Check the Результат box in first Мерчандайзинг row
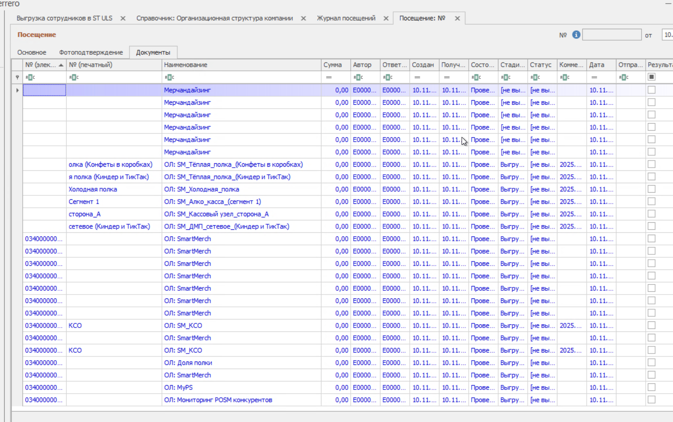 (x=652, y=90)
